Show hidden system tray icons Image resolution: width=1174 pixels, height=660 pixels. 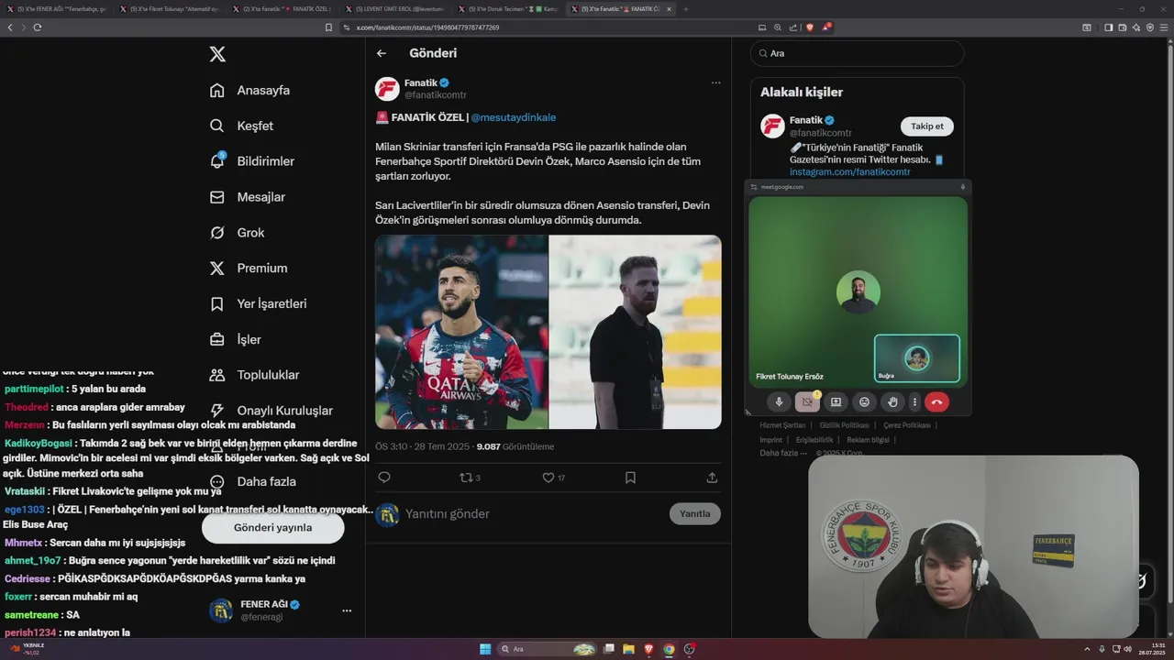click(1089, 649)
